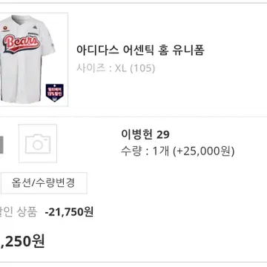Click the navy 15% discount badge
Screen dimensions: 267x267
click(x=55, y=93)
